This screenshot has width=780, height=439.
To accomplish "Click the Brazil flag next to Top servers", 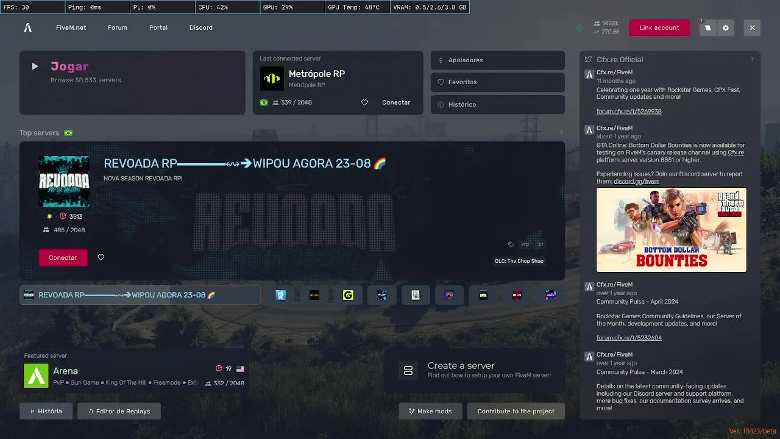I will tap(68, 133).
